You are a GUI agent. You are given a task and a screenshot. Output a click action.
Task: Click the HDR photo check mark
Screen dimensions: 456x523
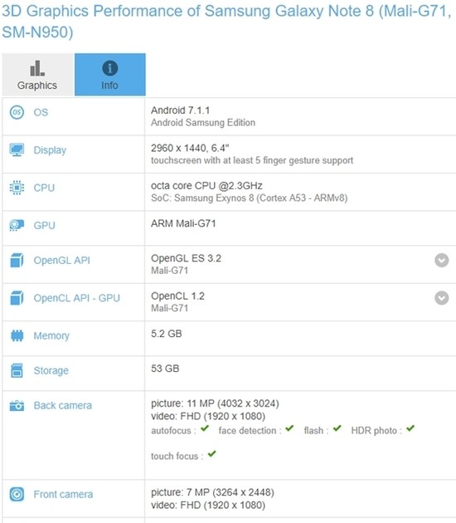pyautogui.click(x=410, y=428)
